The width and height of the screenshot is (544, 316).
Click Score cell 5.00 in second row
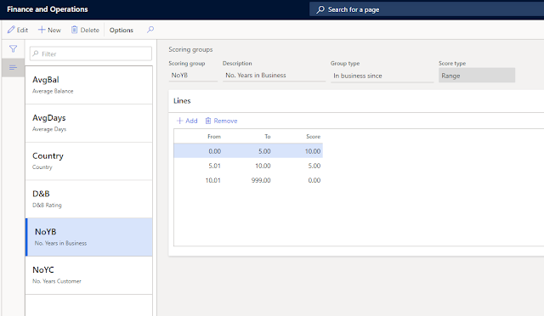click(x=314, y=166)
